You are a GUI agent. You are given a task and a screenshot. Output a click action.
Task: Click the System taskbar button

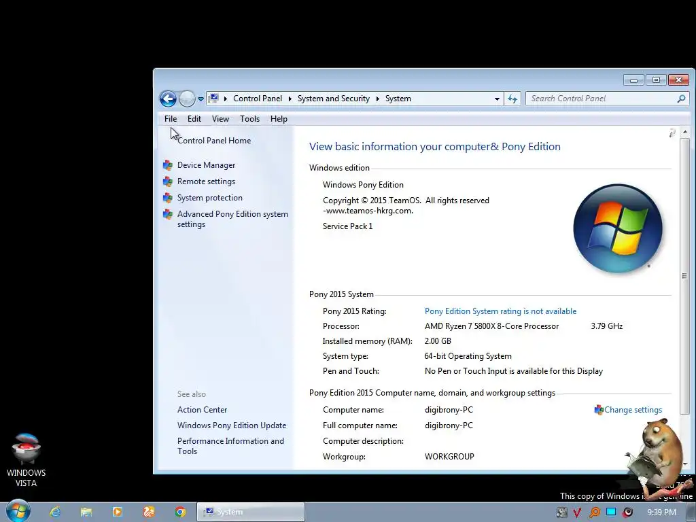(x=251, y=512)
